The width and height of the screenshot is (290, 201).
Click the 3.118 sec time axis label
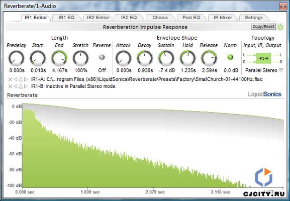pos(220,192)
